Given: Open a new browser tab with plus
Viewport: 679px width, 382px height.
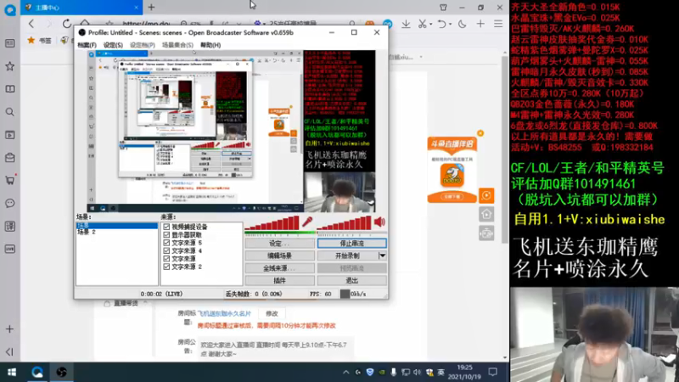Looking at the screenshot, I should (151, 8).
